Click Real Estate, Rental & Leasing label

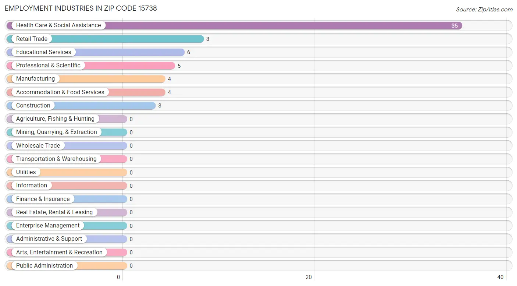(54, 212)
